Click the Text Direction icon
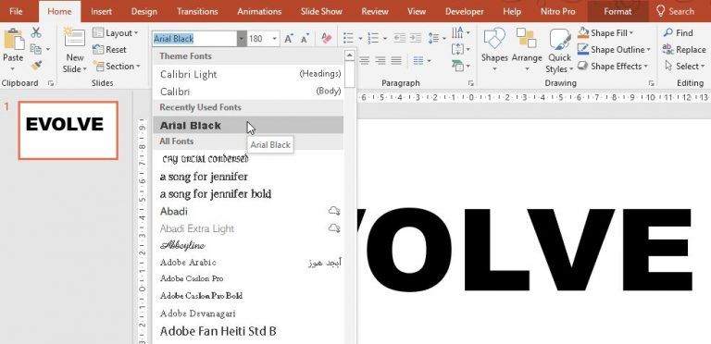Screen dimensions: 711x344 457,32
